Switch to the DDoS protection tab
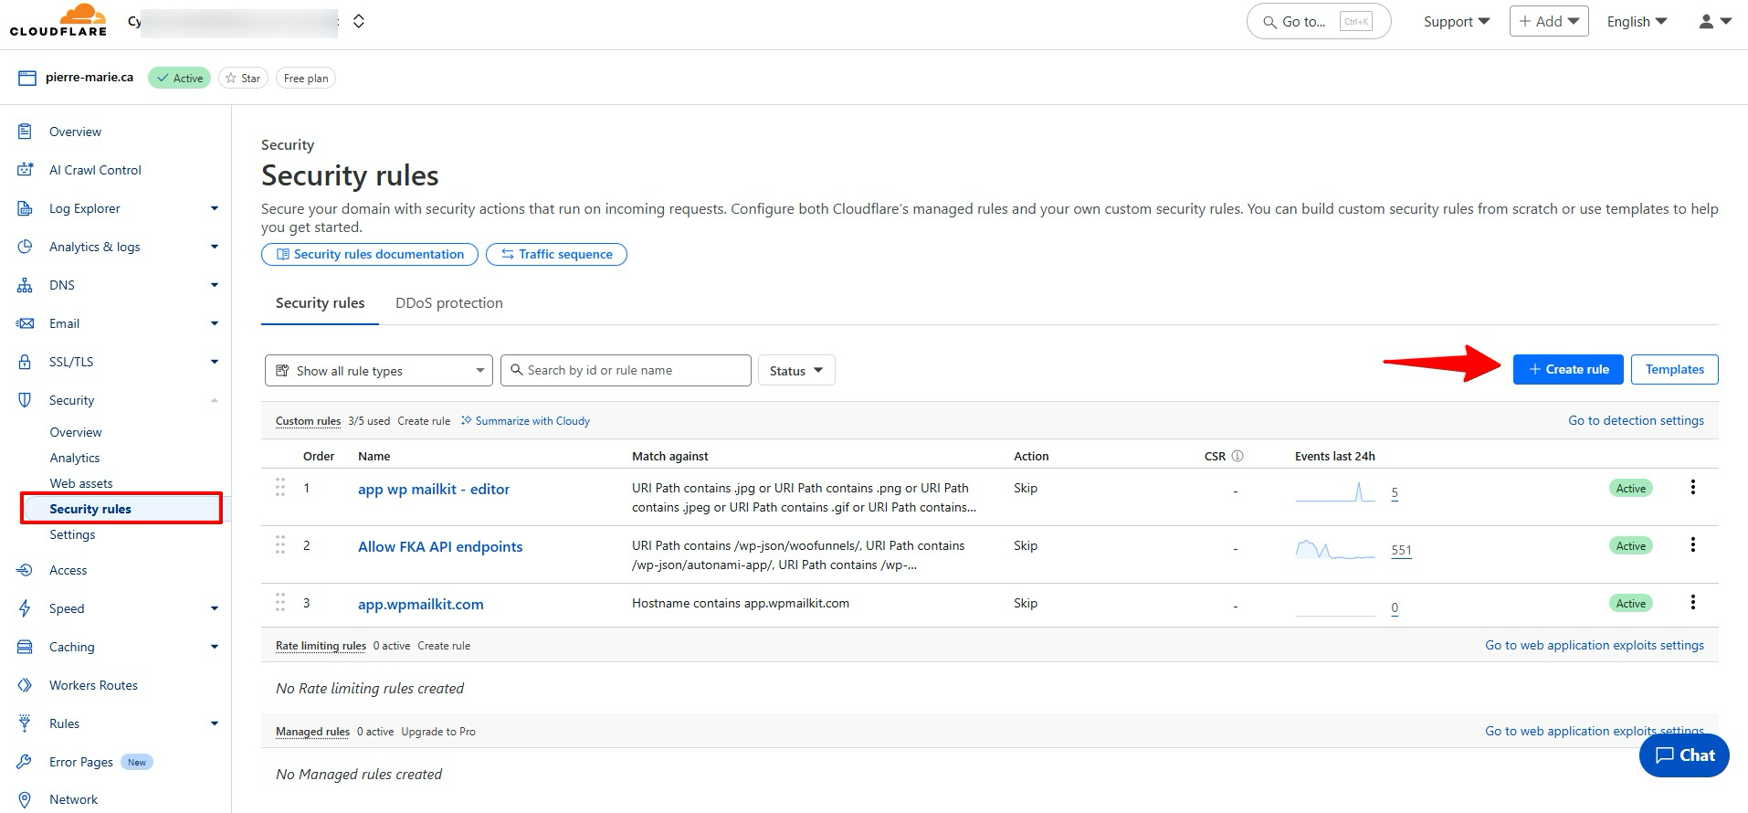Viewport: 1748px width, 813px height. click(448, 303)
